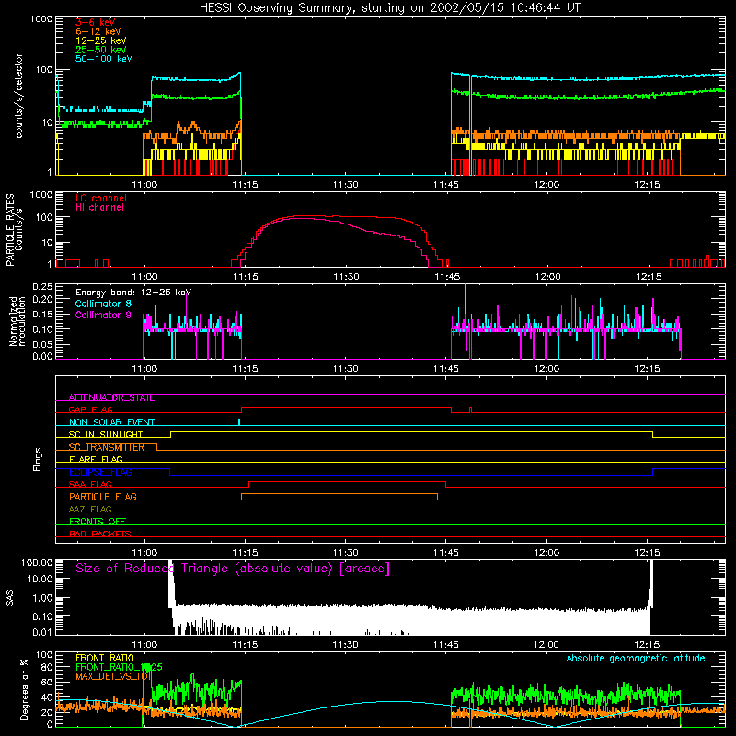Click the NON_SOLAR_EVENT flag label
Viewport: 736px width, 736px height.
coord(111,422)
